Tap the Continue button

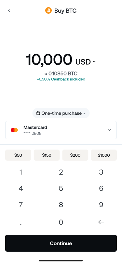tap(61, 243)
